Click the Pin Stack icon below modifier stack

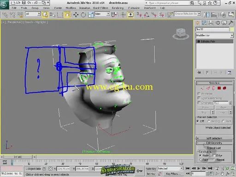(x=199, y=72)
